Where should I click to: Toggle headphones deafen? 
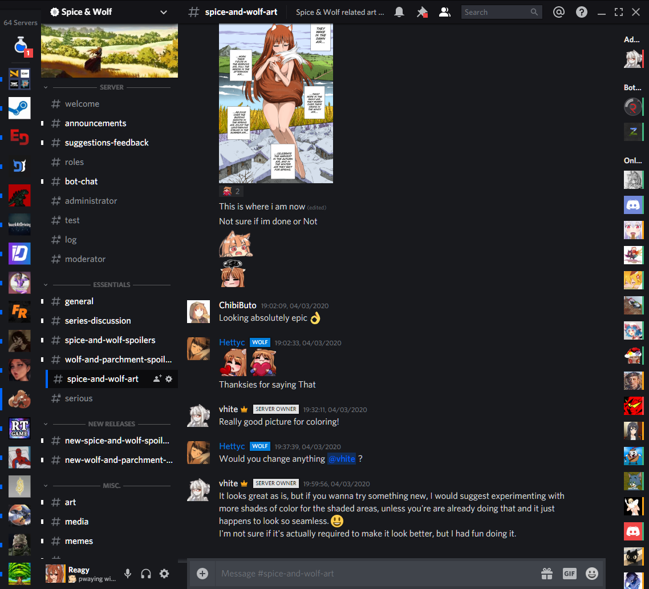[x=146, y=574]
